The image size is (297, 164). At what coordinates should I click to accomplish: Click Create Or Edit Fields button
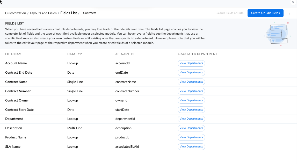coord(265,13)
